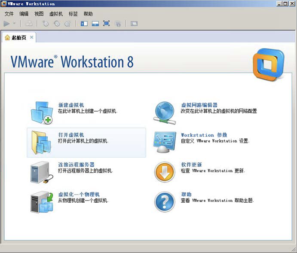Image resolution: width=297 pixels, height=253 pixels.
Task: Click the 虚拟网络编辑器 link
Action: (x=199, y=105)
